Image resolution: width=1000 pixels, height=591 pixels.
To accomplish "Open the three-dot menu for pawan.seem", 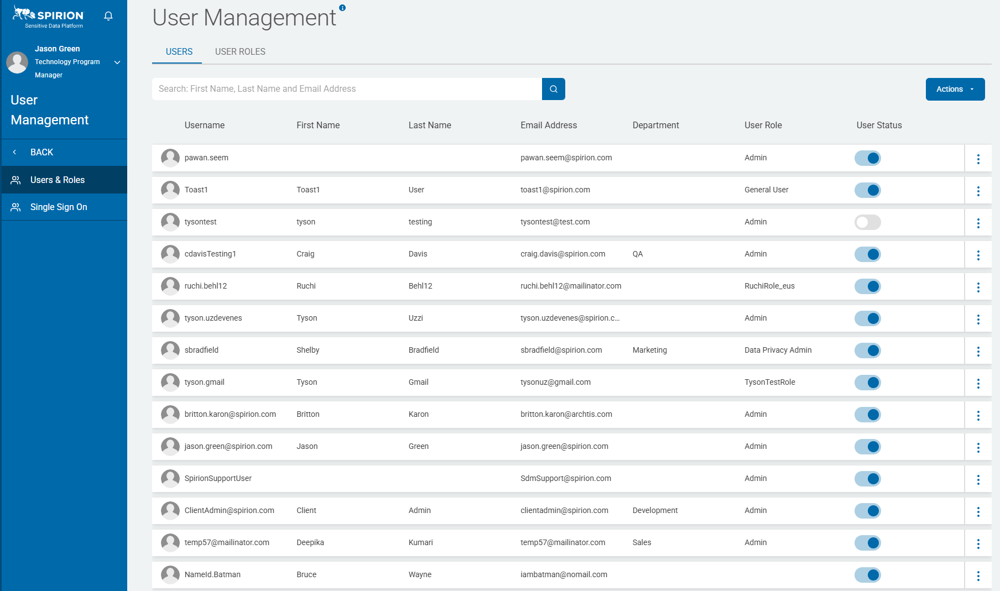I will tap(978, 159).
